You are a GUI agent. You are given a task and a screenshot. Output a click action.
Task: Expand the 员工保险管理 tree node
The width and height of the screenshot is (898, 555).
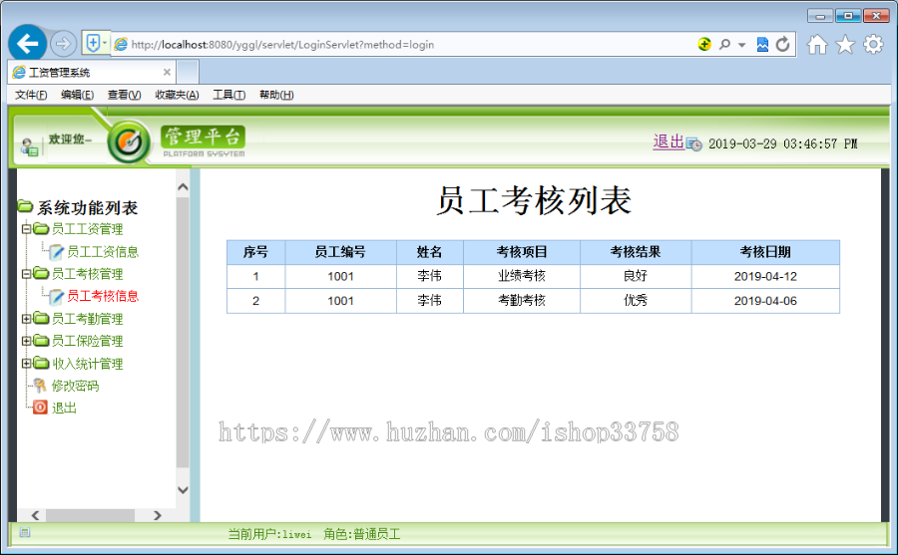pyautogui.click(x=26, y=341)
